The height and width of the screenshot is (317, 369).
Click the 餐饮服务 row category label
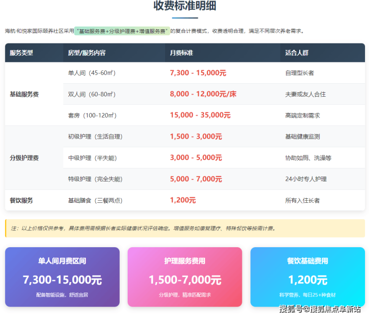21,200
